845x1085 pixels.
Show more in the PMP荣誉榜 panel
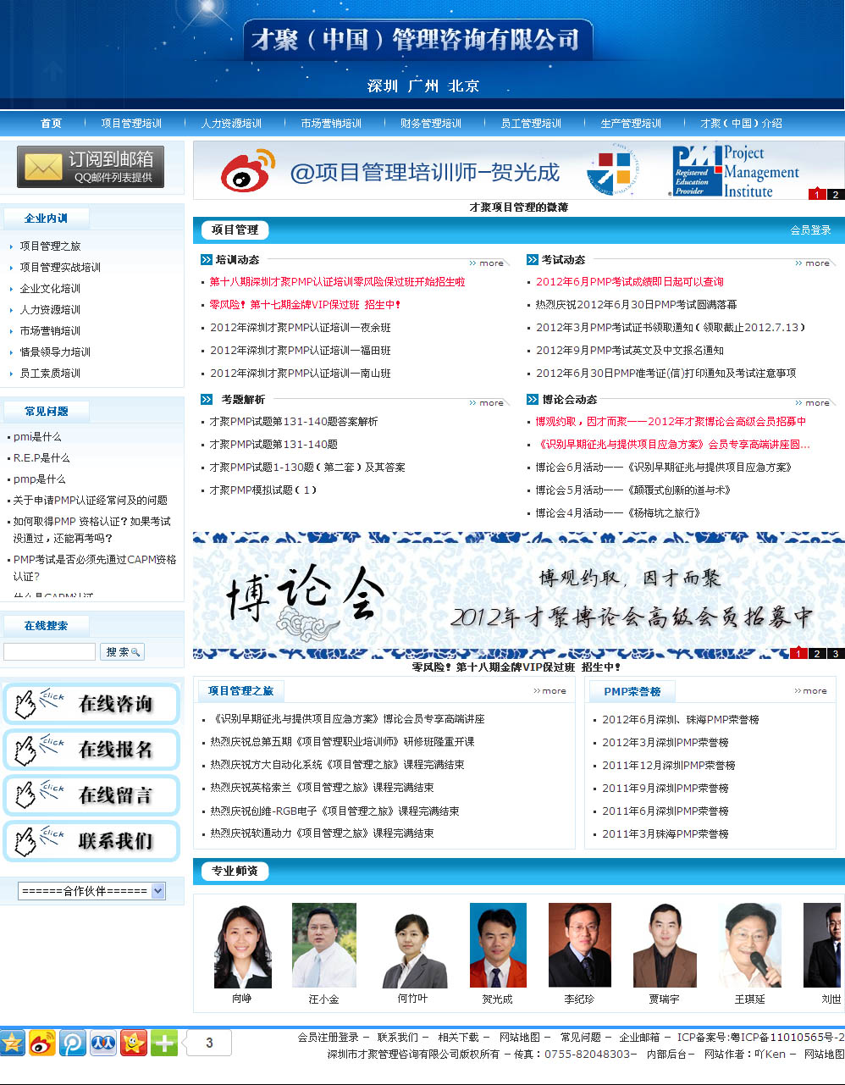click(810, 691)
